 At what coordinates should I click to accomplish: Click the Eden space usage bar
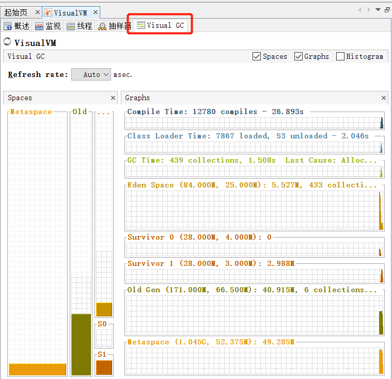104,309
